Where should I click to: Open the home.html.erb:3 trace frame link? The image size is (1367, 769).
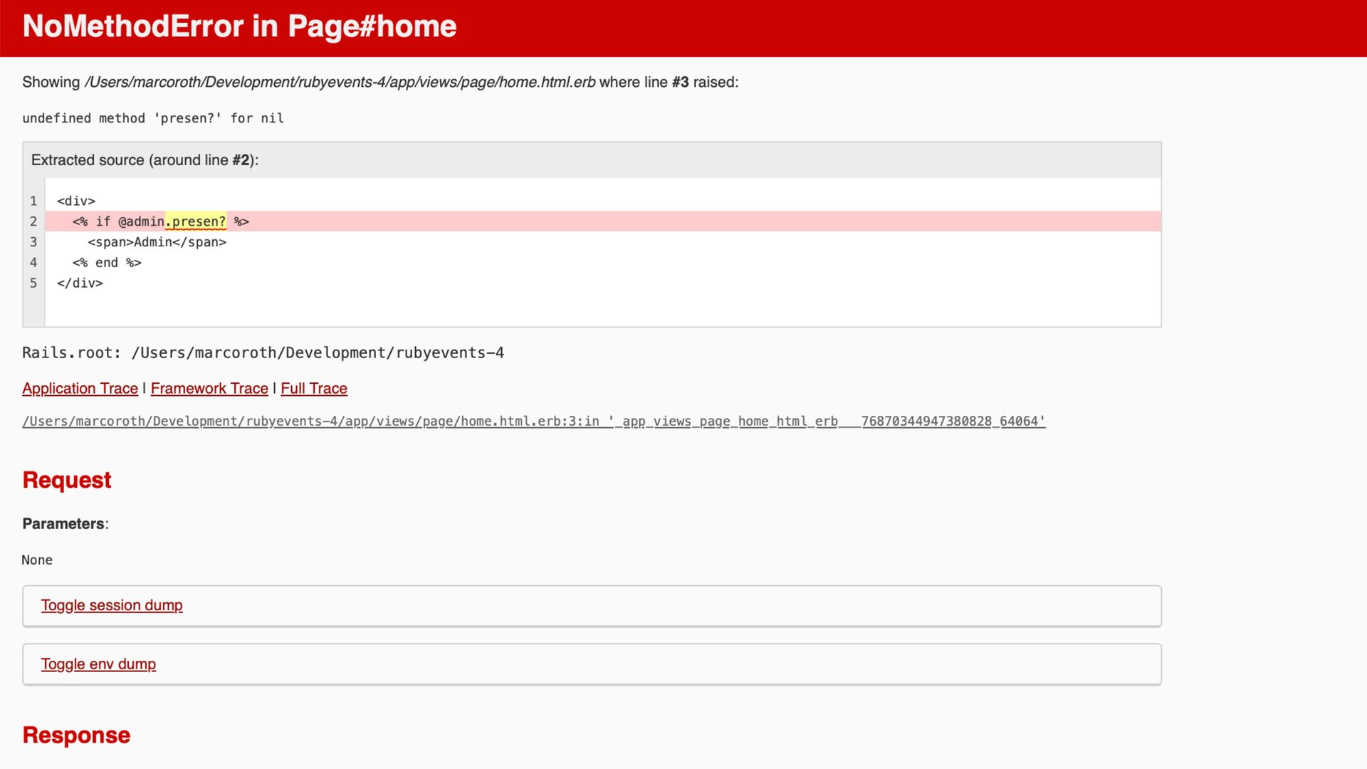[534, 421]
